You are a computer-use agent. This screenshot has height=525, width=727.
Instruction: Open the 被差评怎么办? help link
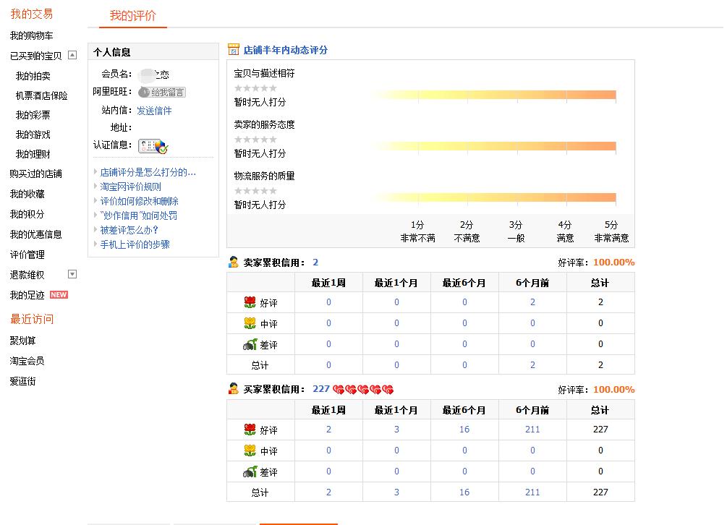pyautogui.click(x=129, y=230)
